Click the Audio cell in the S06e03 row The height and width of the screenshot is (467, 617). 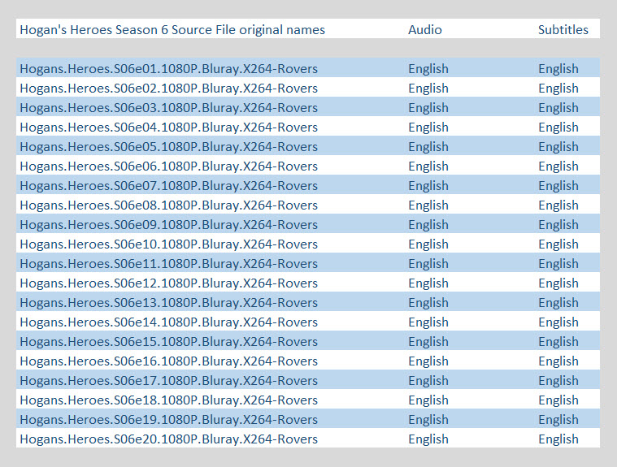point(428,108)
